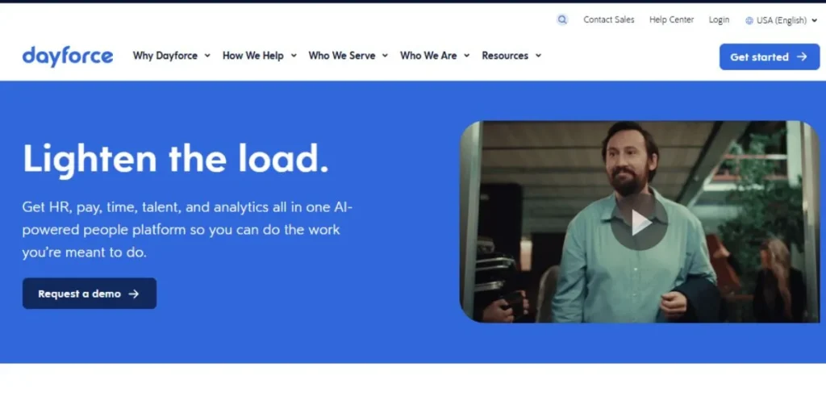Click the hero paragraph about AI-powered people platform

187,230
